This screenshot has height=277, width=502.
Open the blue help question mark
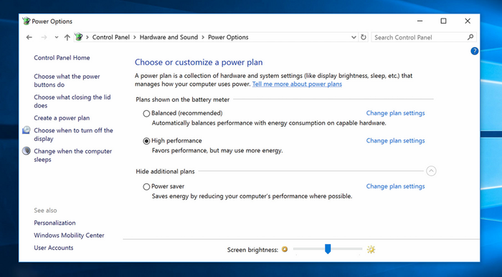click(x=475, y=51)
